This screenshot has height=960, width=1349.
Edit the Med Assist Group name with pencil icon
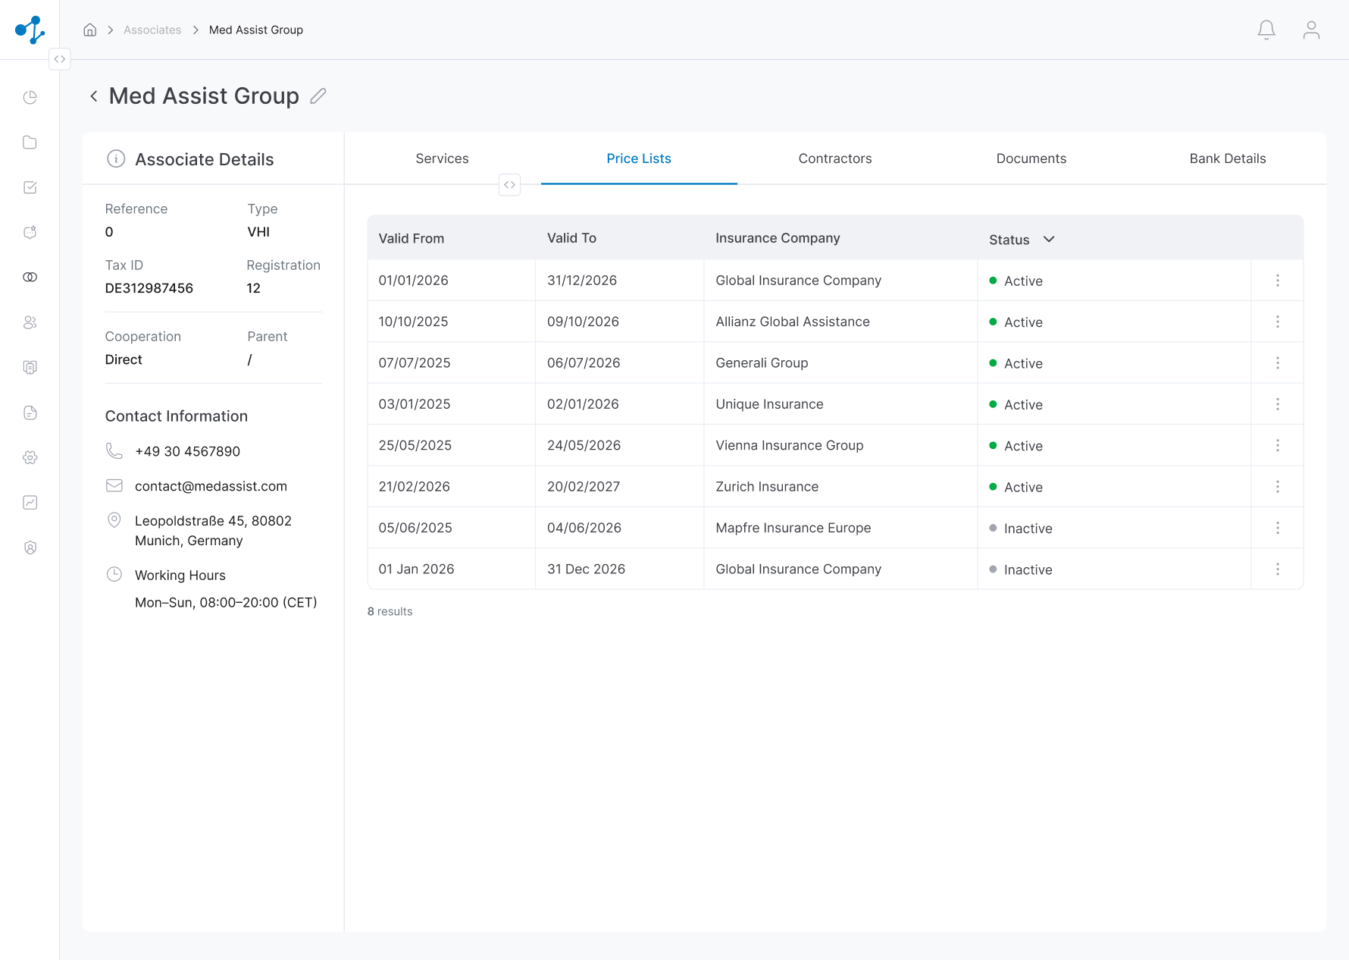(x=318, y=96)
